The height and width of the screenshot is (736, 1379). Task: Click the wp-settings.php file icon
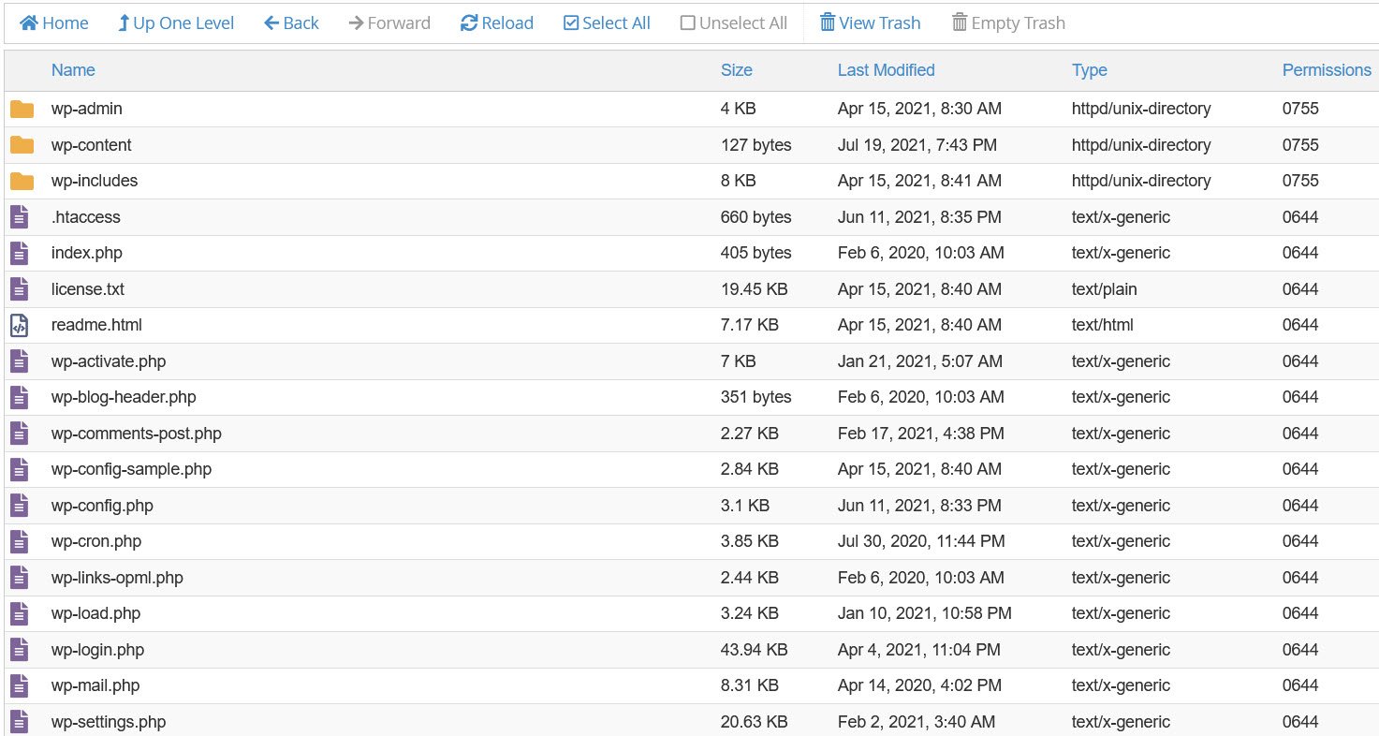tap(20, 722)
